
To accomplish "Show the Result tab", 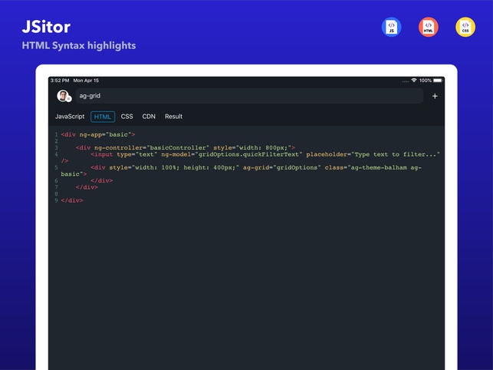I will click(x=173, y=117).
